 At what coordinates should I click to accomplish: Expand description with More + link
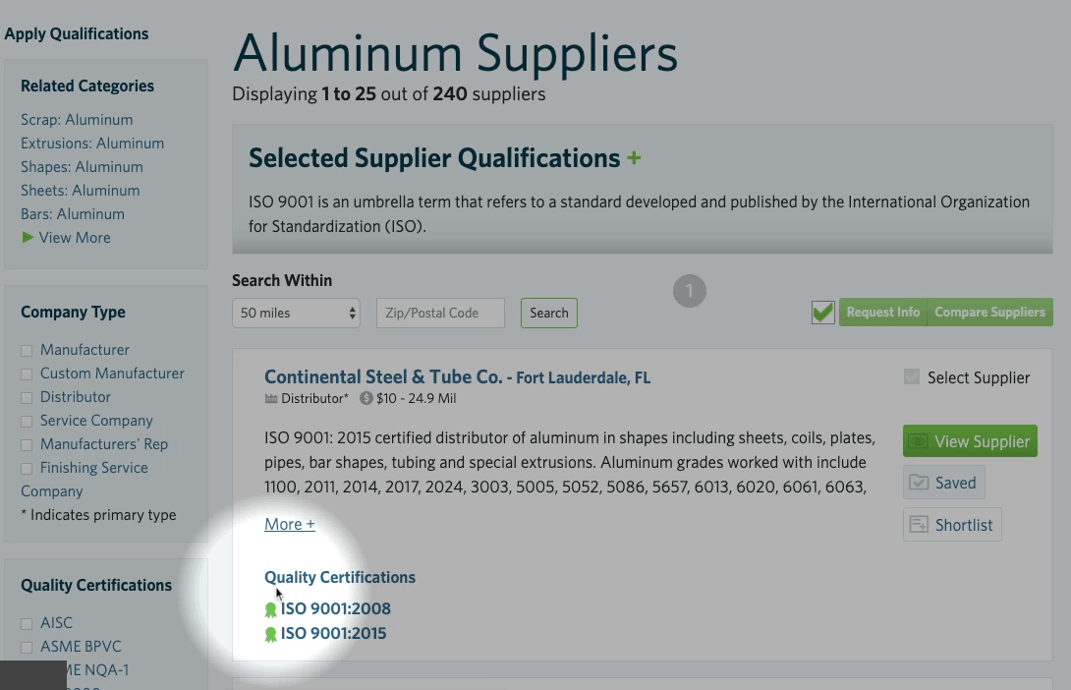click(290, 525)
